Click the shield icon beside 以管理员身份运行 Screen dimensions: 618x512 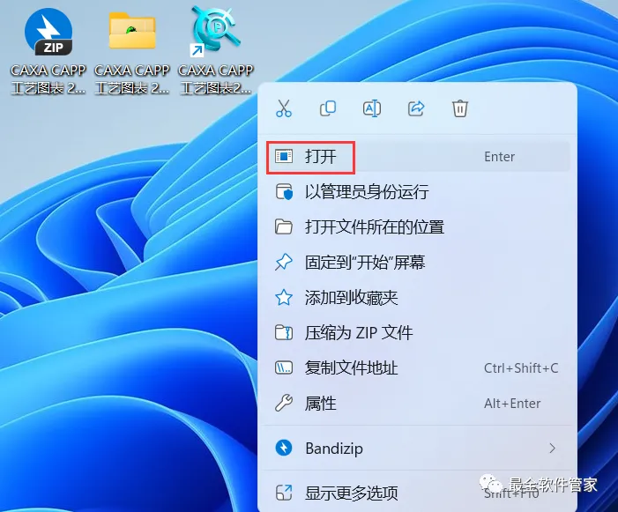coord(284,192)
